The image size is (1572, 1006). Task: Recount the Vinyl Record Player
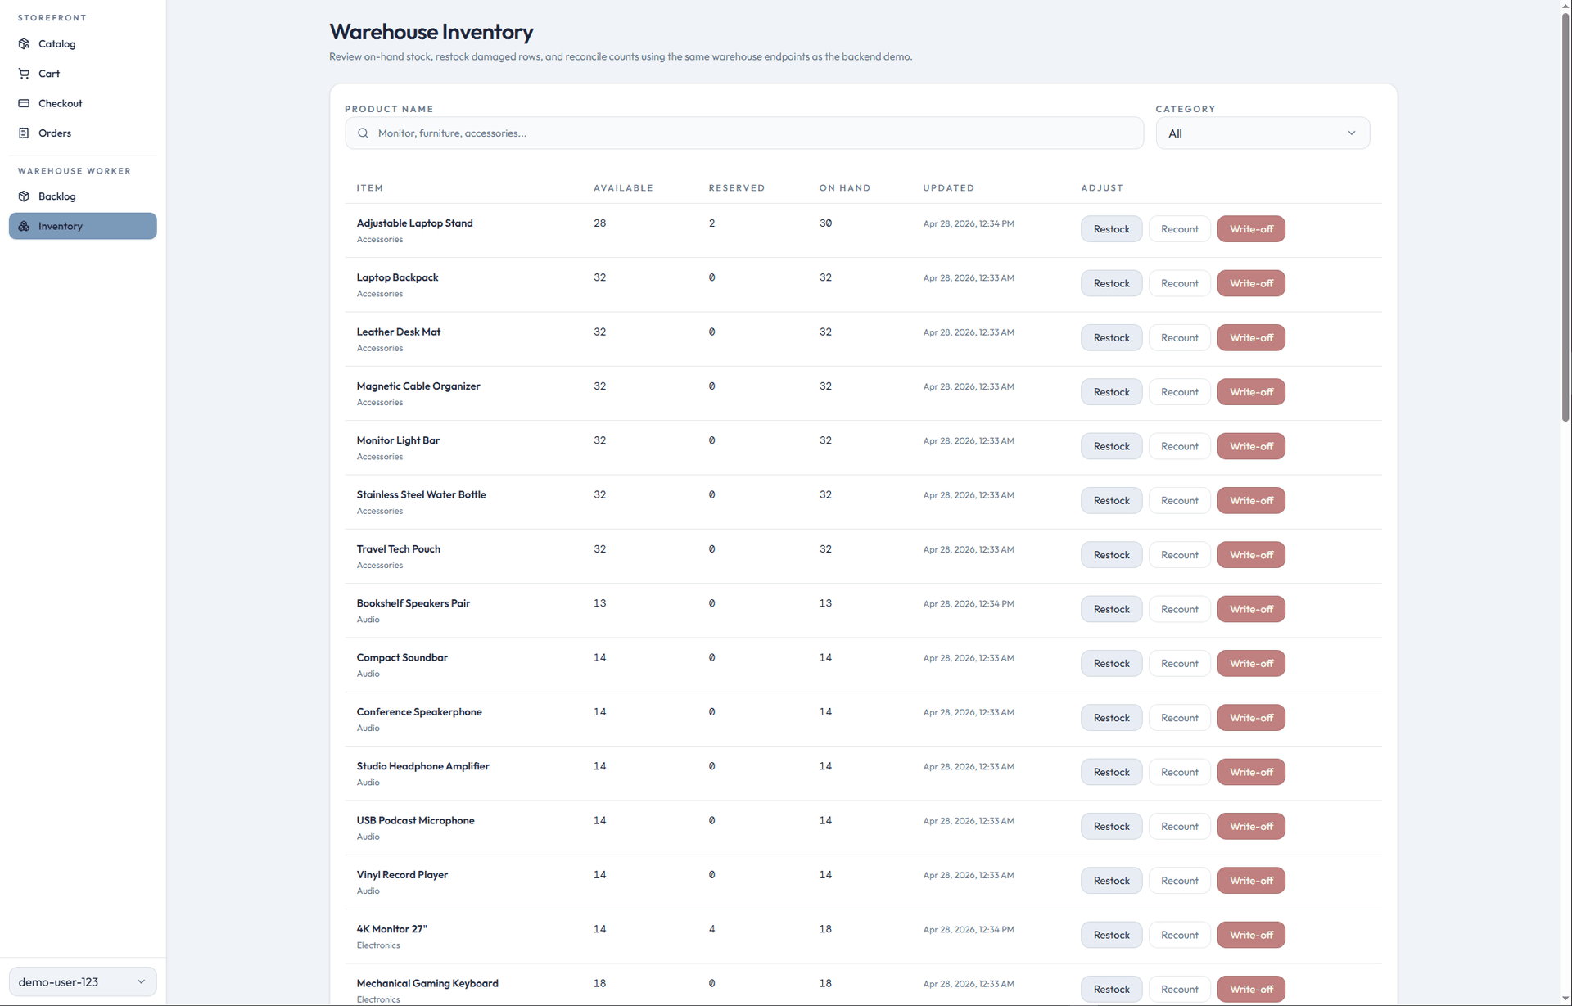point(1179,880)
